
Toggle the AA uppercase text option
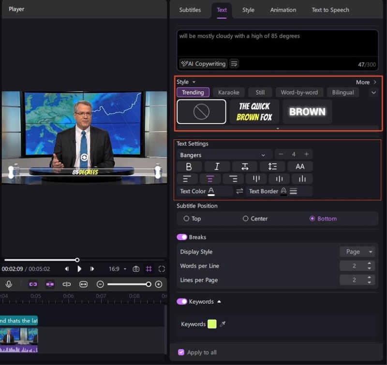[300, 167]
